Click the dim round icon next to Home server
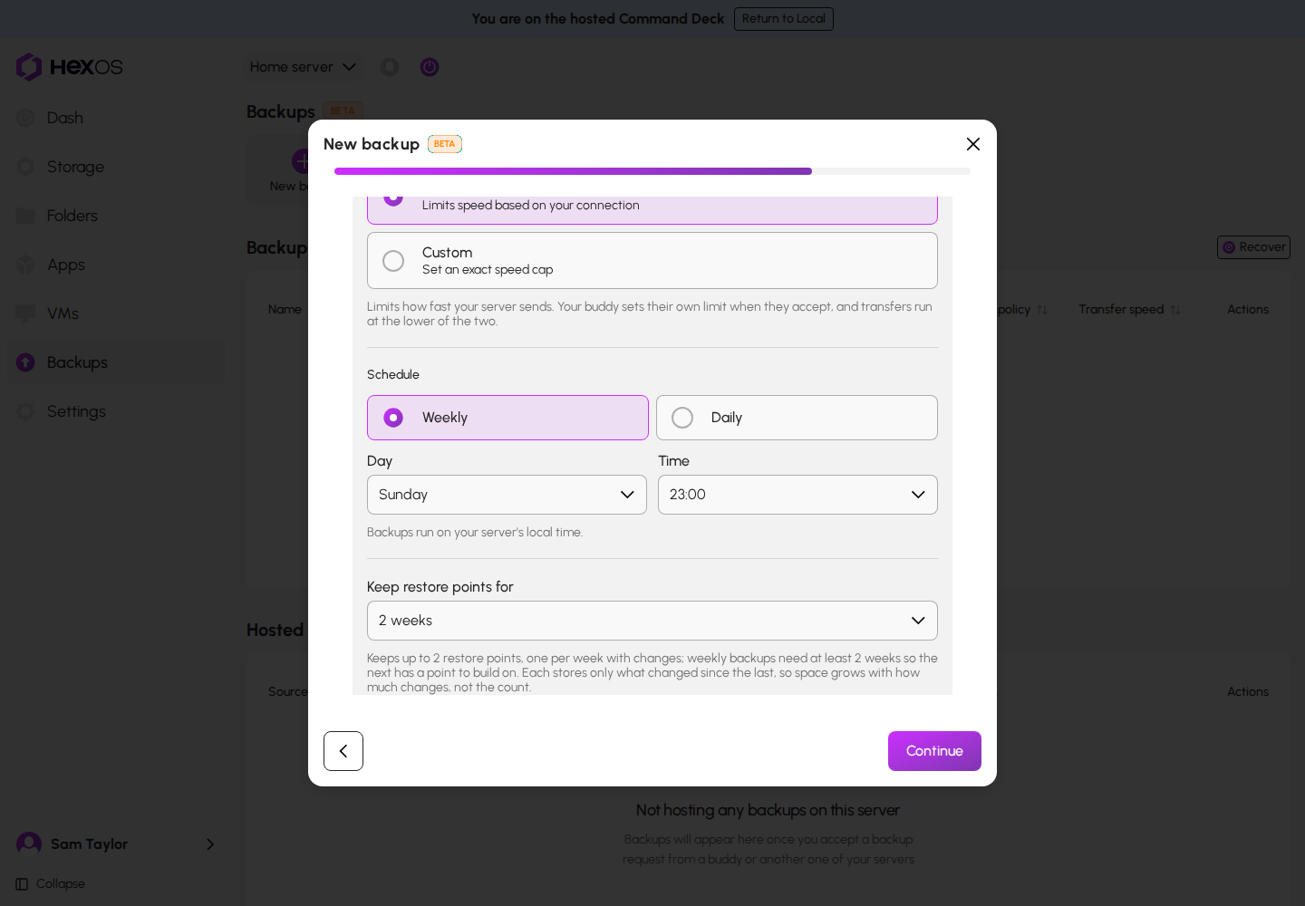Image resolution: width=1305 pixels, height=906 pixels. 390,67
